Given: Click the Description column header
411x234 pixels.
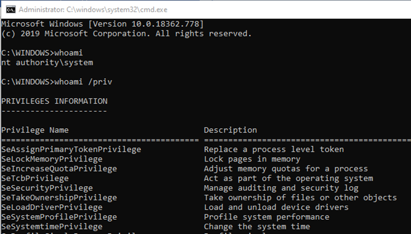Looking at the screenshot, I should (230, 130).
